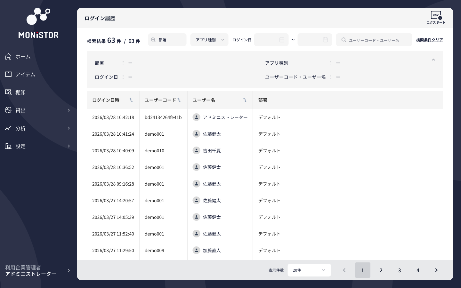Image resolution: width=461 pixels, height=288 pixels.
Task: Go to page 2 in pagination
Action: point(381,270)
